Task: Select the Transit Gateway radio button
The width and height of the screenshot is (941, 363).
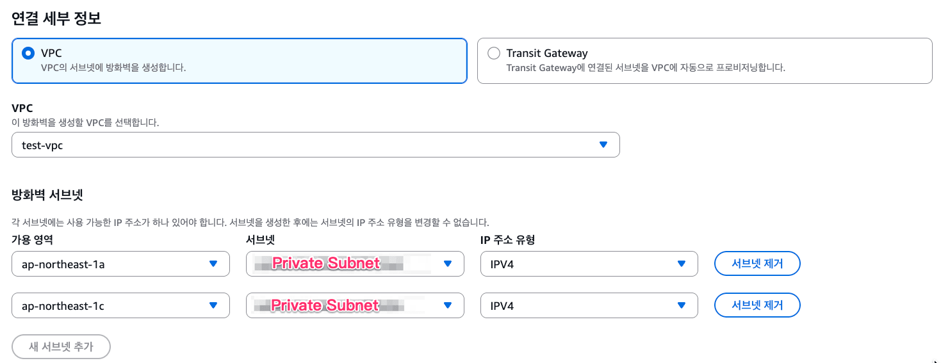Action: [493, 54]
